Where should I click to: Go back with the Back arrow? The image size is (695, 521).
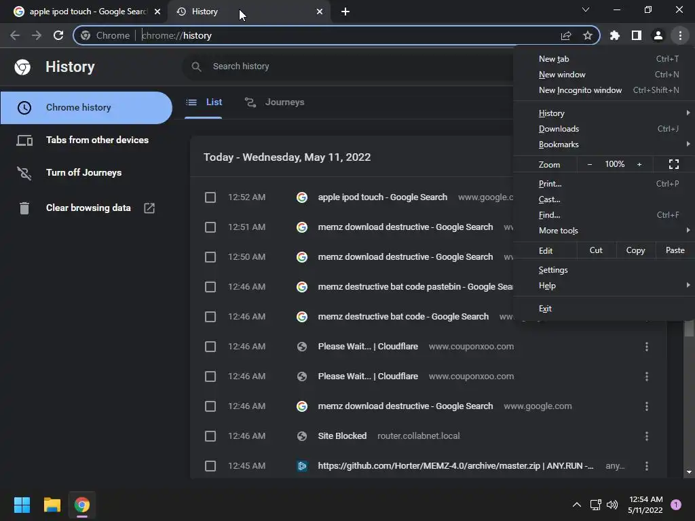[x=15, y=35]
